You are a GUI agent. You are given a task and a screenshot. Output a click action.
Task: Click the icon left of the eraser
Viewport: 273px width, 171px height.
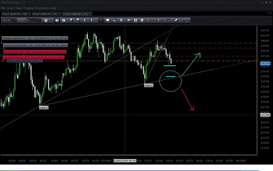pos(168,21)
